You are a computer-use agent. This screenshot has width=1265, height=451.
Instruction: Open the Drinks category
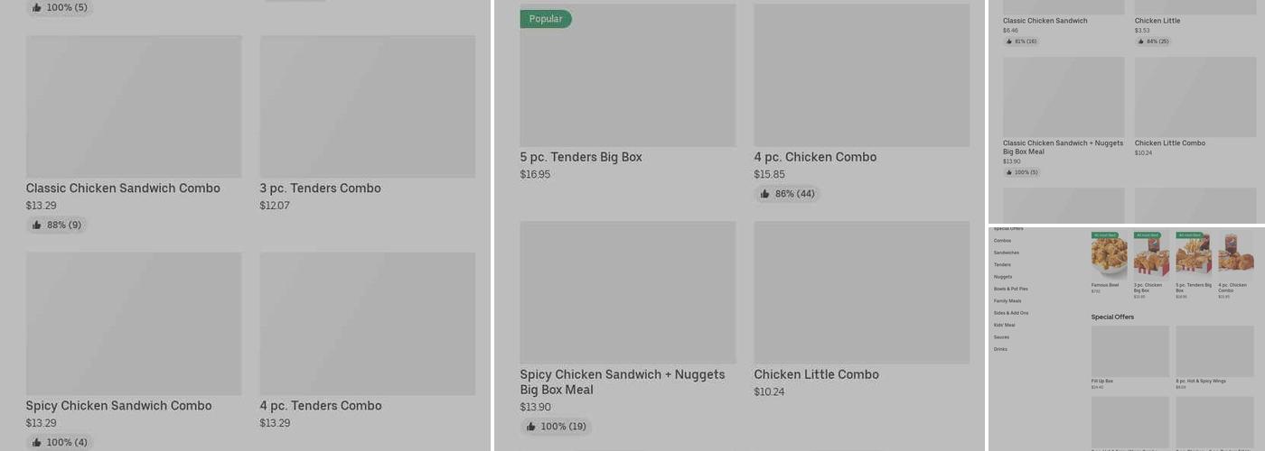[1000, 349]
